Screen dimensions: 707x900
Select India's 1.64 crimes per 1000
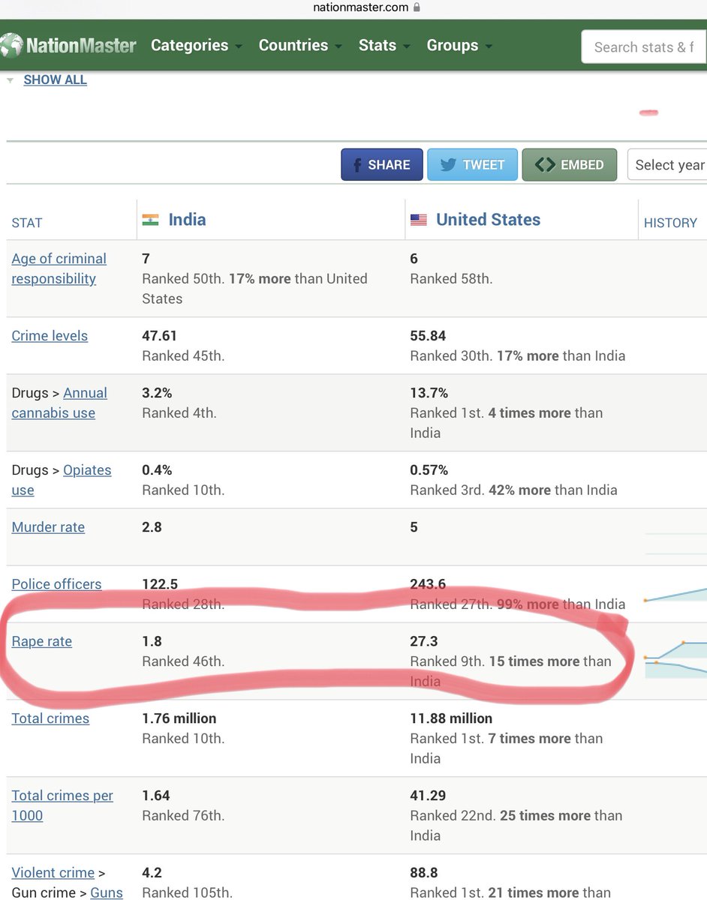[x=156, y=796]
